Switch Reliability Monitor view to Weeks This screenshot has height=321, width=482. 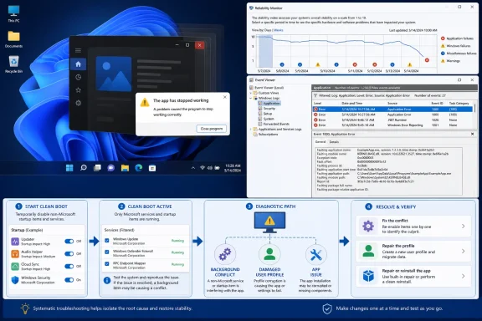[x=279, y=30]
